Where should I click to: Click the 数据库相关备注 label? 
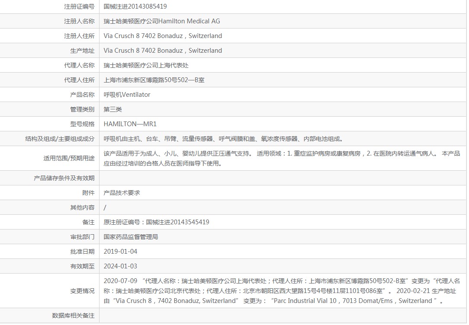(x=73, y=315)
